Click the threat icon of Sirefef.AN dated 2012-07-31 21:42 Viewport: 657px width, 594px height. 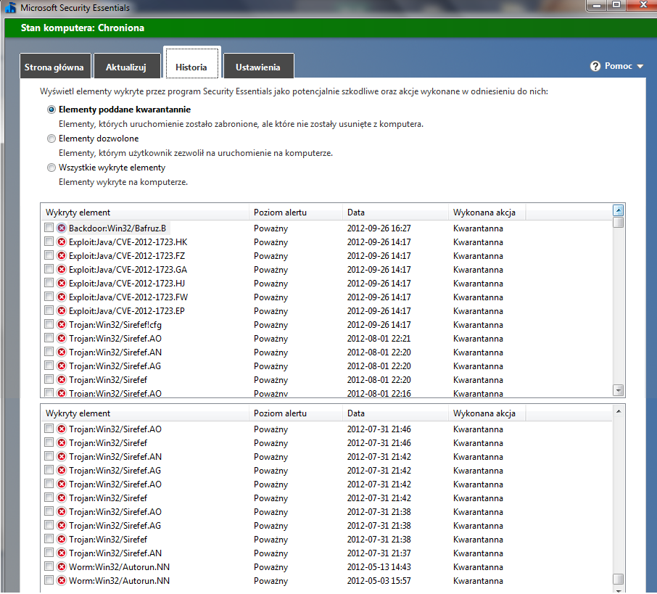point(62,456)
